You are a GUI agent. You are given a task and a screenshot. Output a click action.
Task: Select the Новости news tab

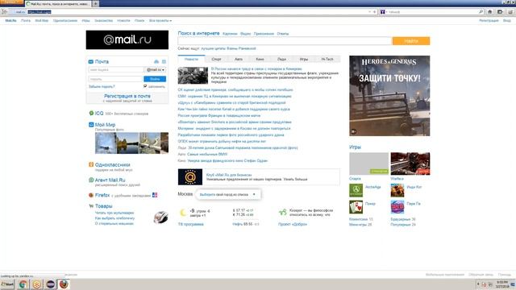[191, 59]
